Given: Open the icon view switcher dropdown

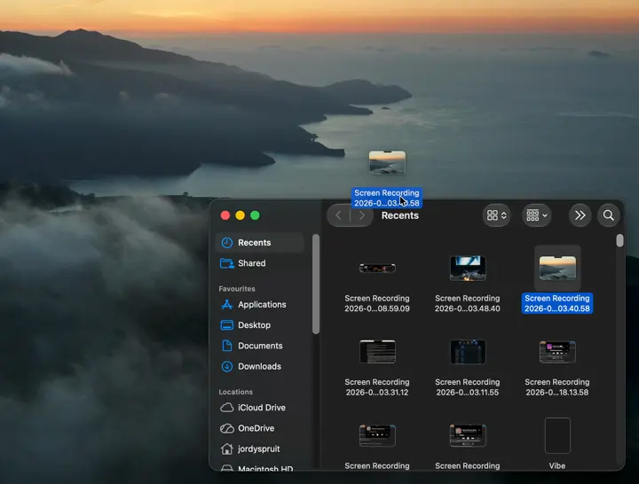Looking at the screenshot, I should coord(496,215).
